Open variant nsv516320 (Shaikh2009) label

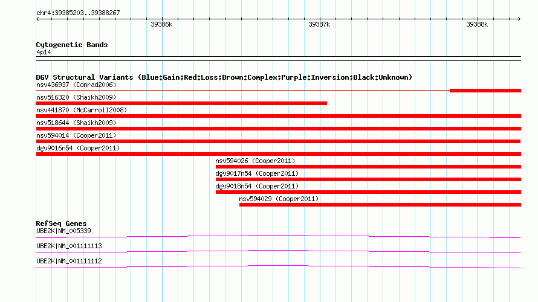76,97
